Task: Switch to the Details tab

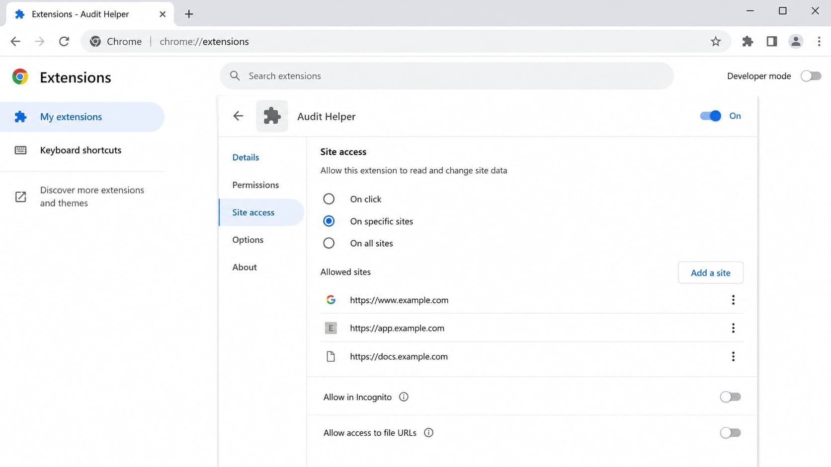Action: 246,157
